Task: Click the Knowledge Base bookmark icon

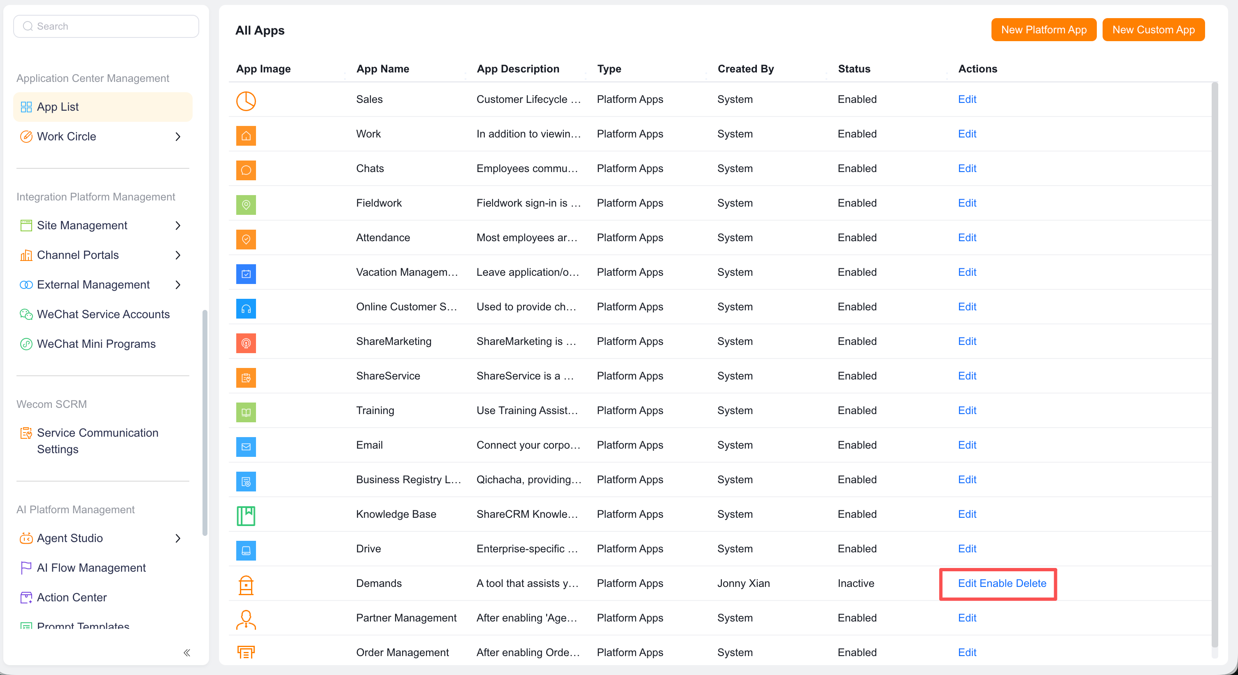Action: click(x=246, y=517)
